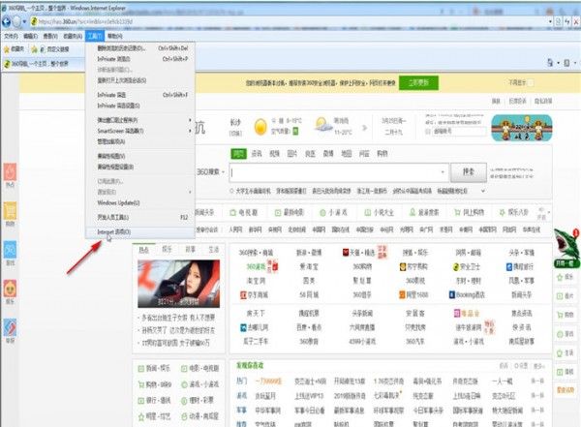581x427 pixels.
Task: Select the 娱乐 news tab
Action: [x=168, y=250]
